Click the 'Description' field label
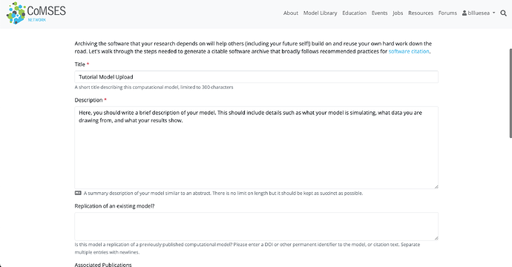 click(x=88, y=100)
